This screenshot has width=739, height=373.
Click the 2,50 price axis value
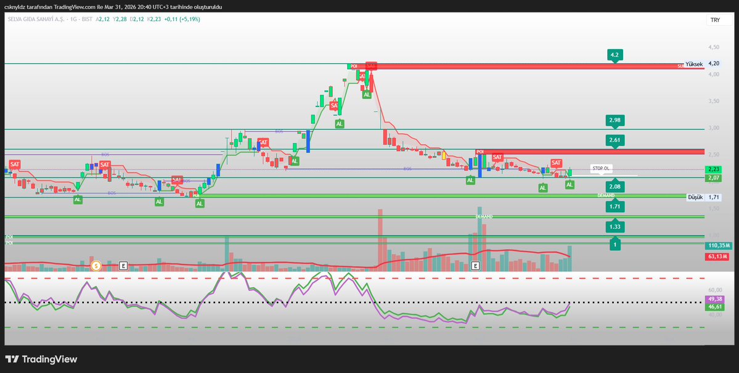714,155
